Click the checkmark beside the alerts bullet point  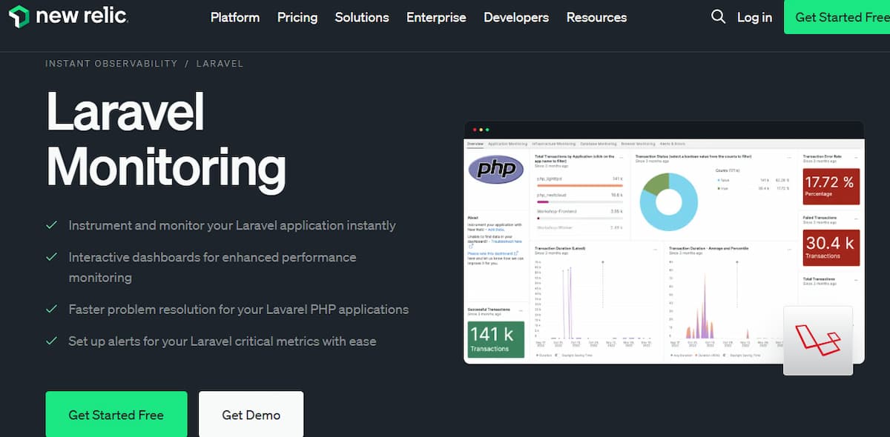point(50,341)
